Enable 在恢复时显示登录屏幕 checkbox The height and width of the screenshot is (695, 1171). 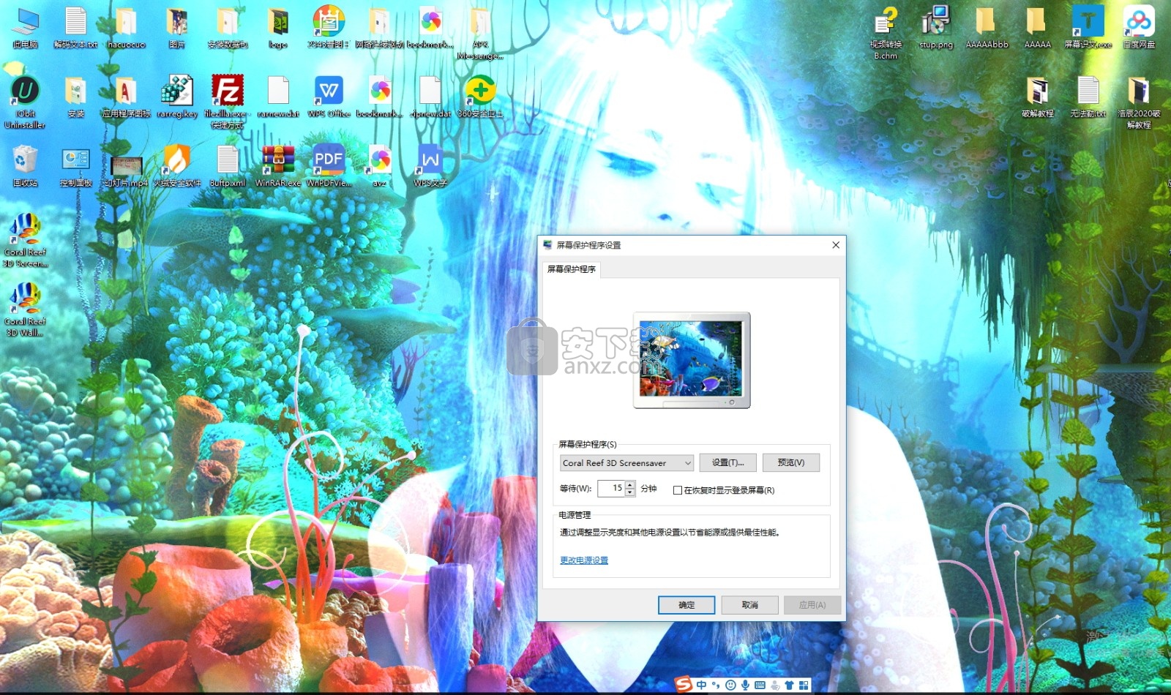pos(678,490)
